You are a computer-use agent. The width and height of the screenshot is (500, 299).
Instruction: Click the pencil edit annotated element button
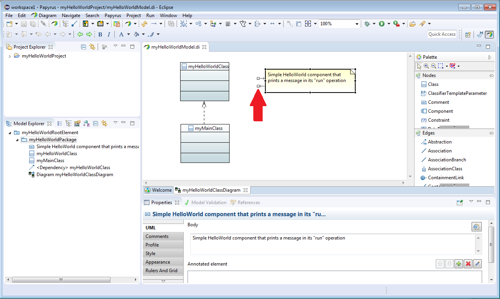[477, 264]
